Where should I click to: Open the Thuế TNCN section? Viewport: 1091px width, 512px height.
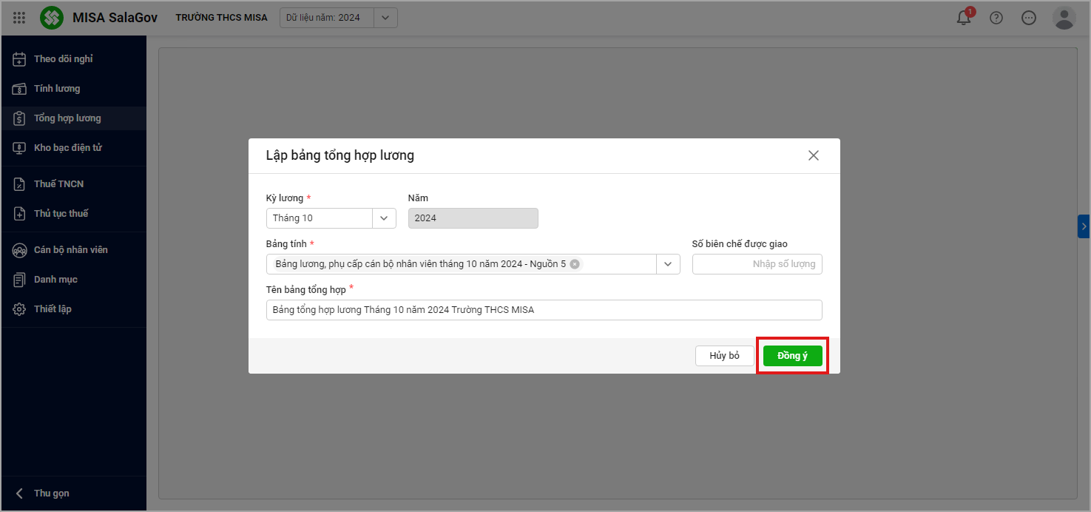click(58, 184)
